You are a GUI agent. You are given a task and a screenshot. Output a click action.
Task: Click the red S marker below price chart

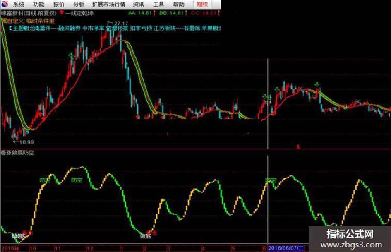298,147
